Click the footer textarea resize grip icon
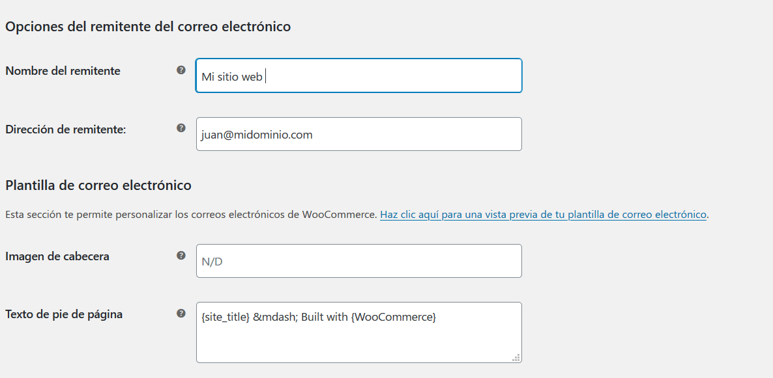The width and height of the screenshot is (773, 378). 516,357
